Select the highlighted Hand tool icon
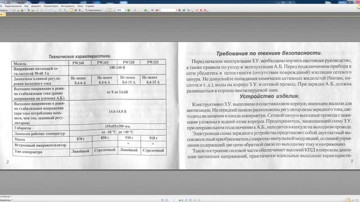360x202 pixels. [x=71, y=10]
